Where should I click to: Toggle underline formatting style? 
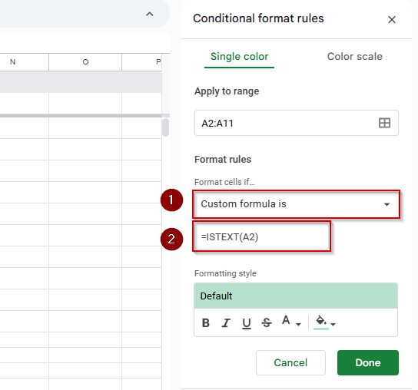tap(247, 323)
